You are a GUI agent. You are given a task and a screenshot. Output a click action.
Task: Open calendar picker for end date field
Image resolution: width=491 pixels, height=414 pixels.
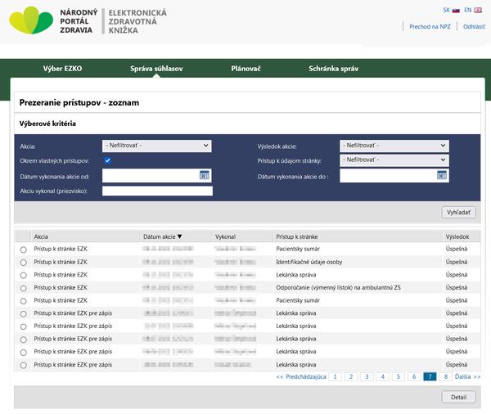[x=442, y=175]
